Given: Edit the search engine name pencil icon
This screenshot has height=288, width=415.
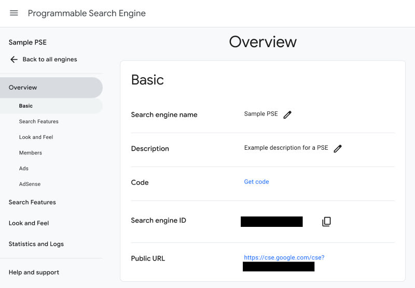Looking at the screenshot, I should click(287, 114).
